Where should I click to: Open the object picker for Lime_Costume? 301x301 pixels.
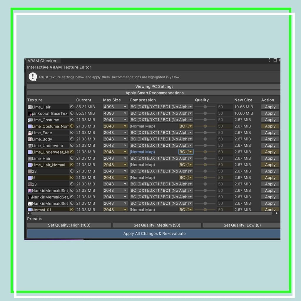coord(72,120)
